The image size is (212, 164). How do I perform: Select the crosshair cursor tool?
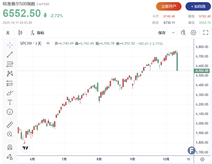[10, 45]
